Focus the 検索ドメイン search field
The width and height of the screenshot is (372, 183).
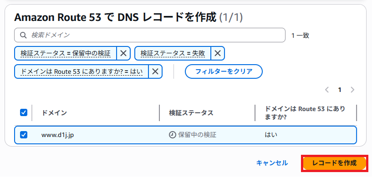(x=155, y=35)
